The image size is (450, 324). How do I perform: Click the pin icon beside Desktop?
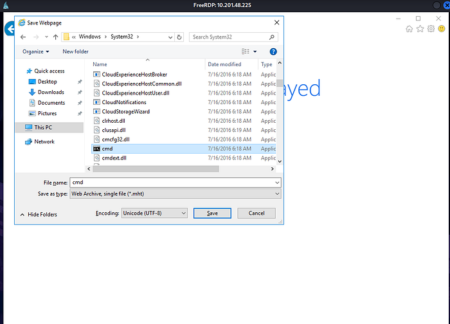point(80,82)
